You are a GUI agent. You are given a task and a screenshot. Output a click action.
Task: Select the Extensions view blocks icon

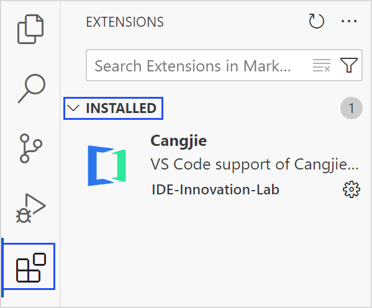(x=31, y=268)
